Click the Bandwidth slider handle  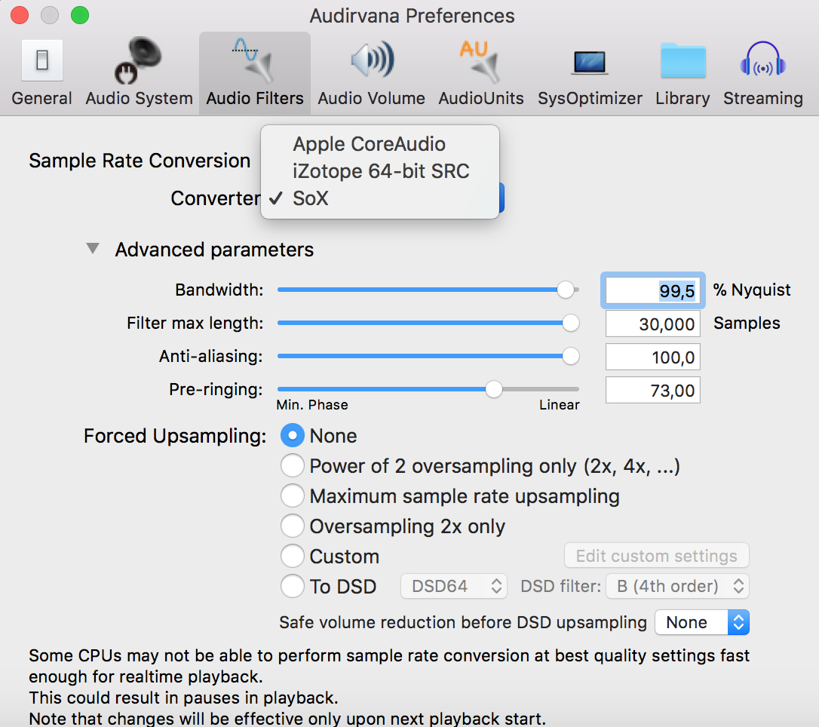point(565,290)
